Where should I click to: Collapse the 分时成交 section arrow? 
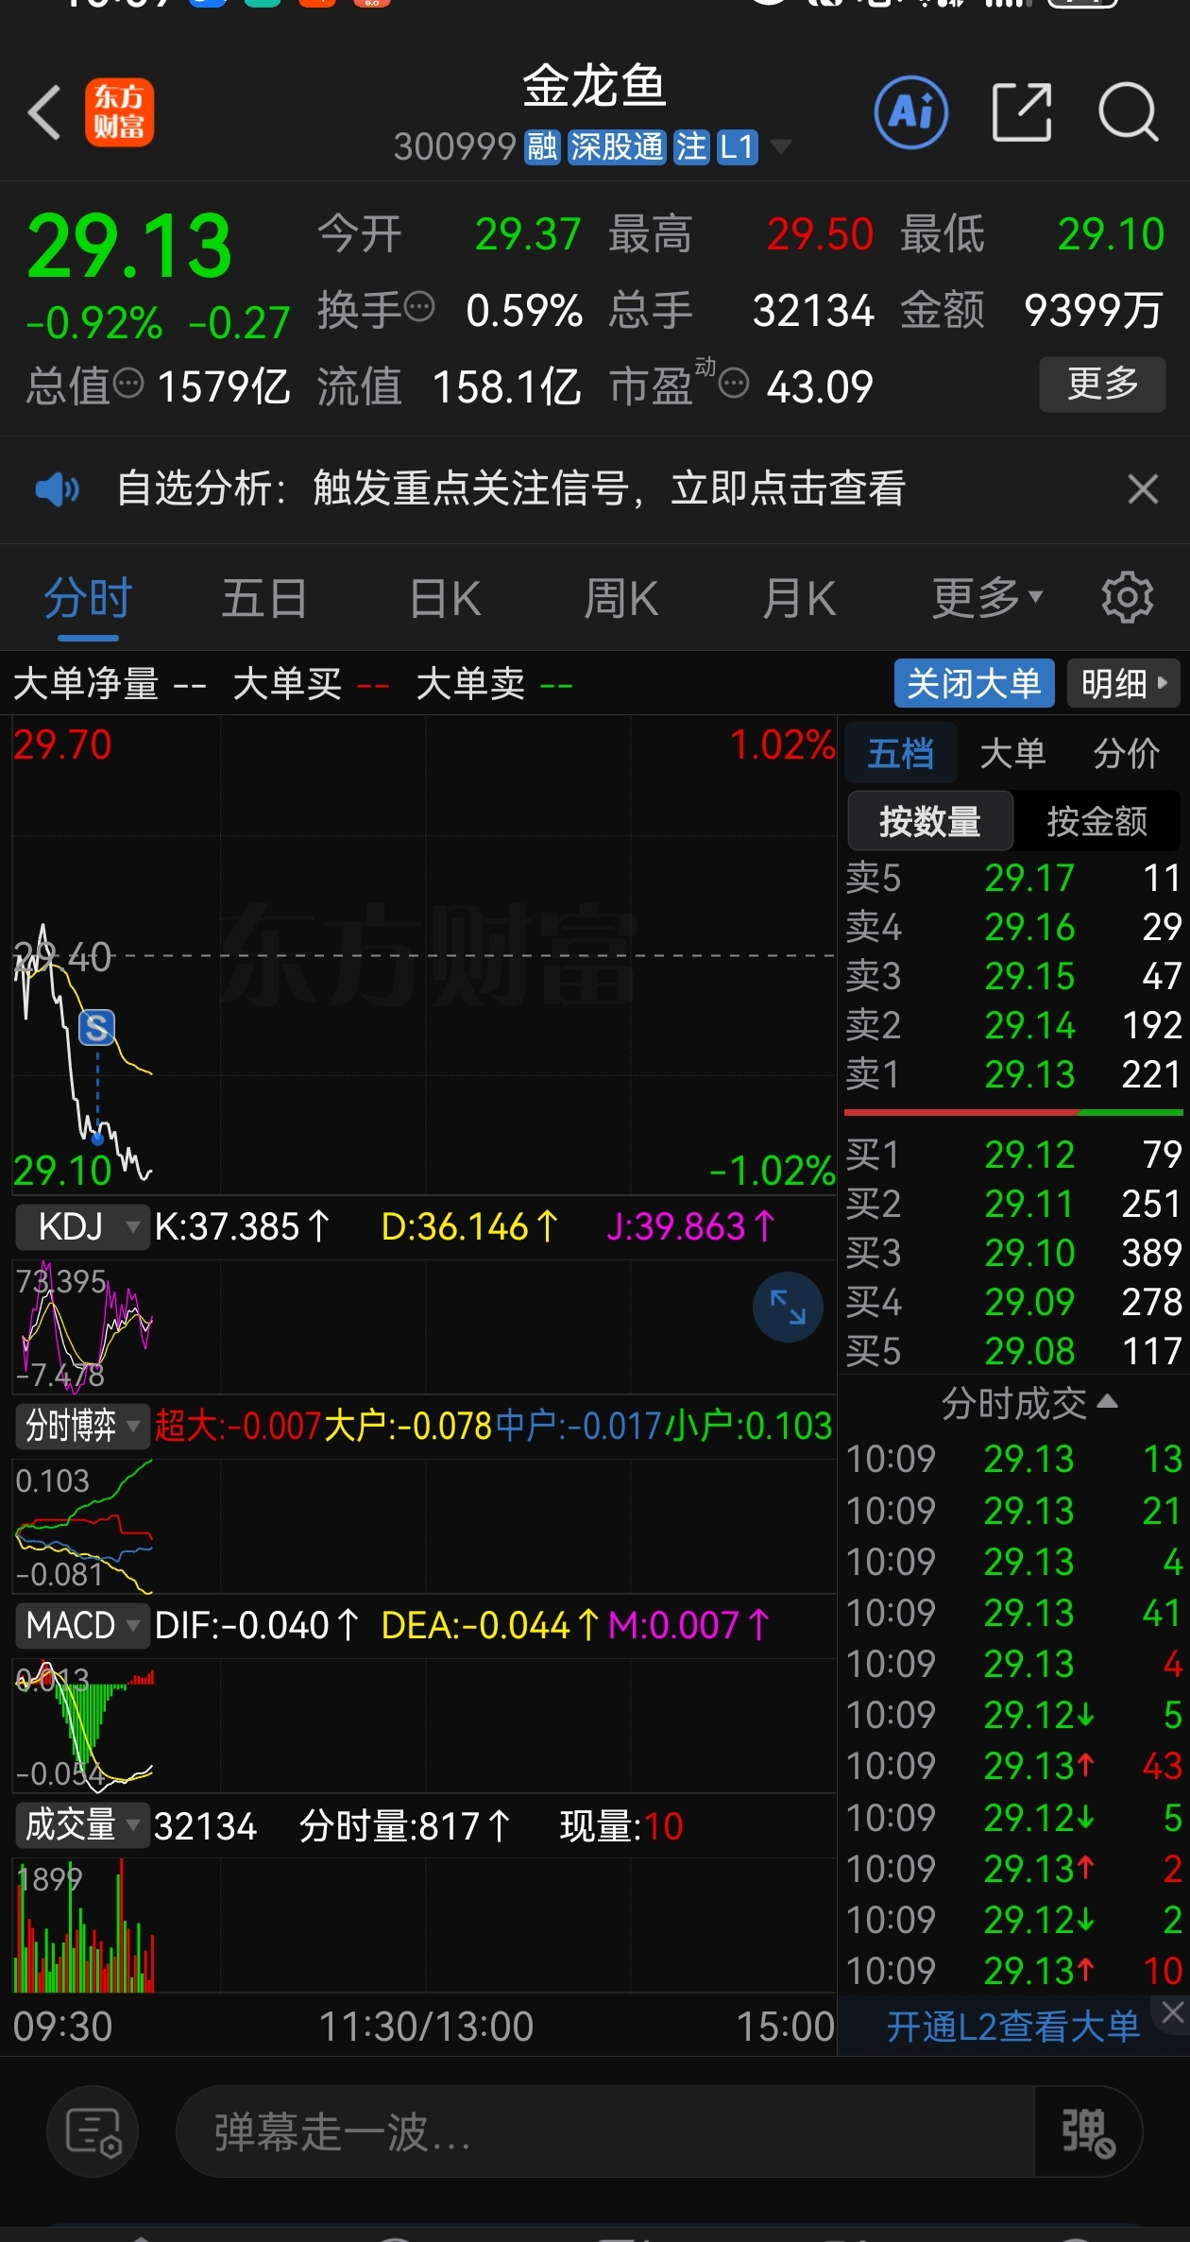[1108, 1401]
